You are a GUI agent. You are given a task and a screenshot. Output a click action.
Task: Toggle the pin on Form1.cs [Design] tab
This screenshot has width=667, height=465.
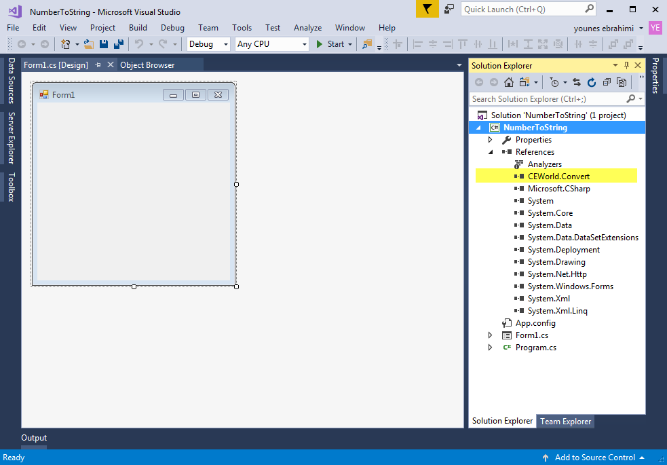[98, 65]
